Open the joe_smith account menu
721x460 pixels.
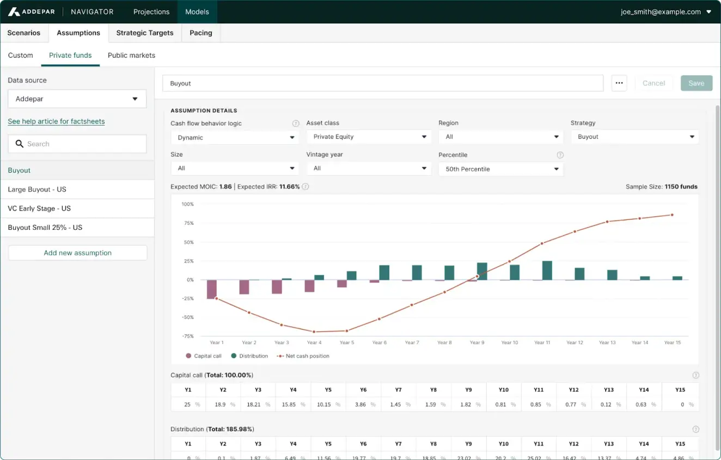[665, 11]
